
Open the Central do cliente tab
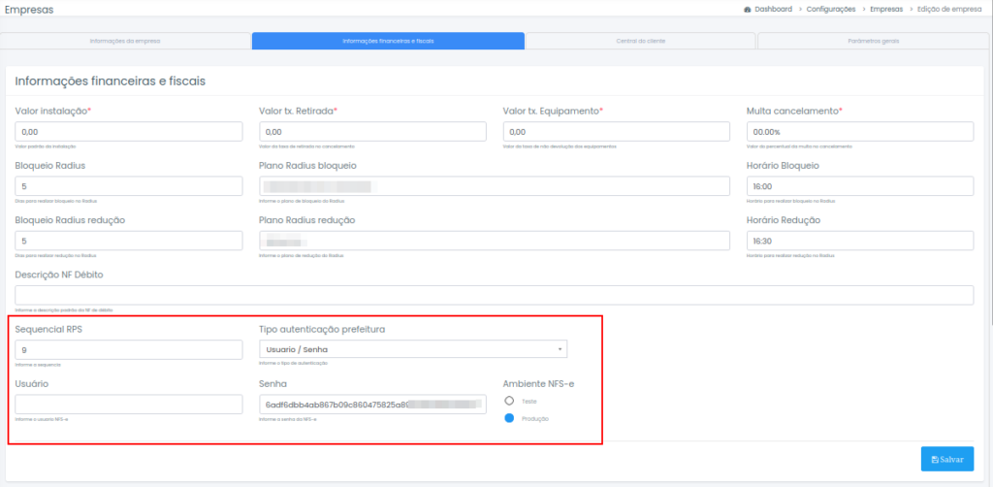pos(640,41)
